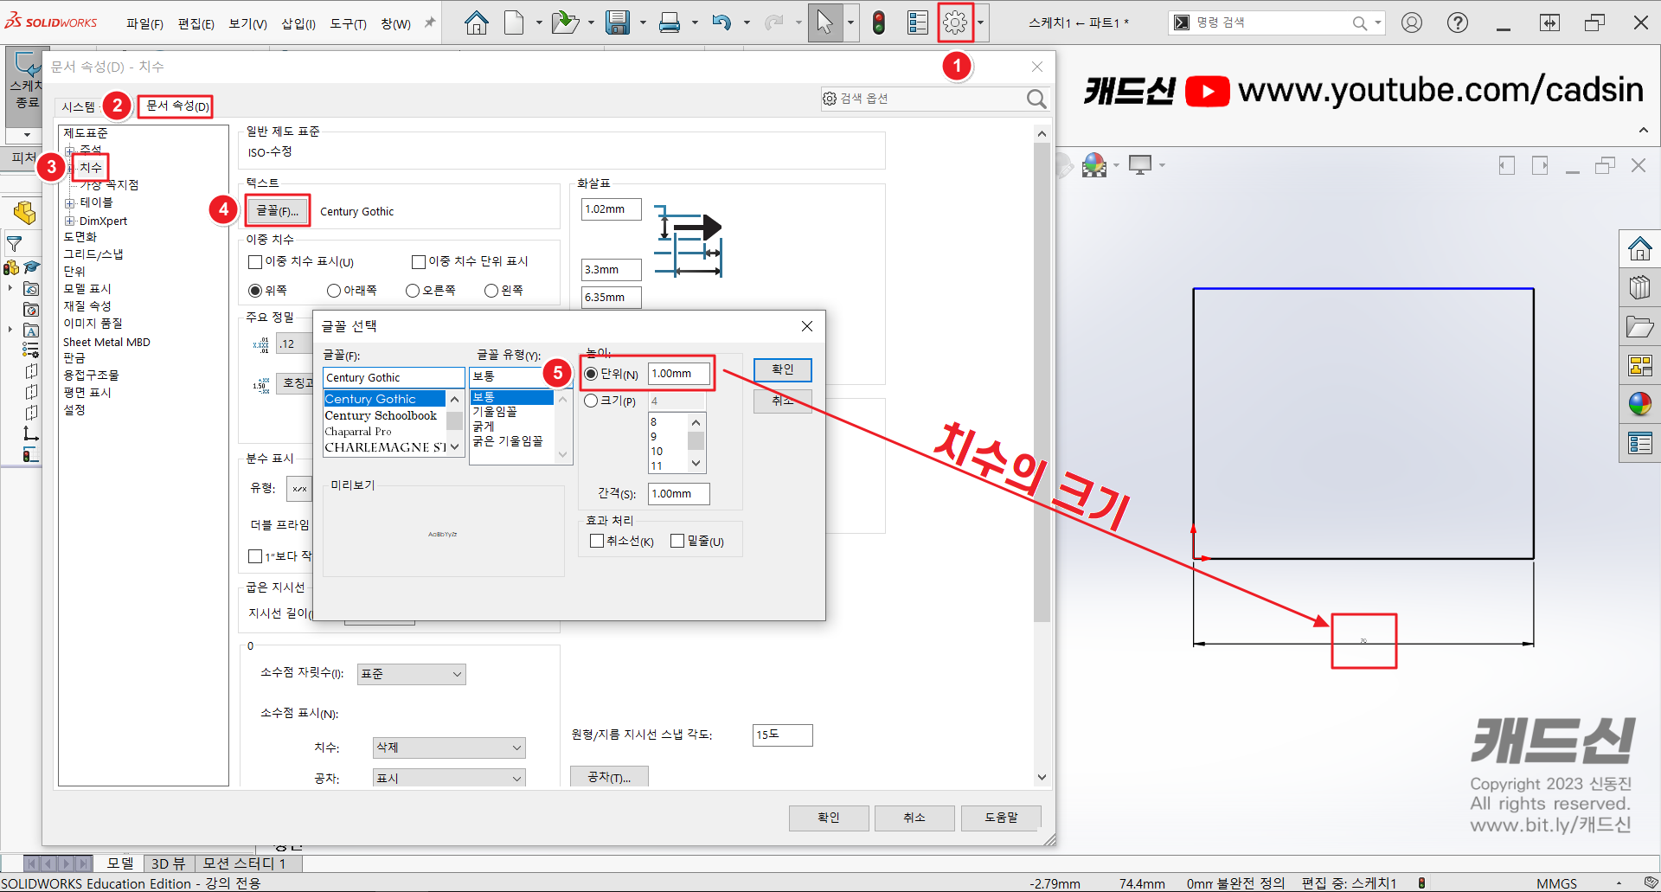Open the dropdown arrow beside the Save icon
This screenshot has width=1661, height=892.
pyautogui.click(x=643, y=23)
